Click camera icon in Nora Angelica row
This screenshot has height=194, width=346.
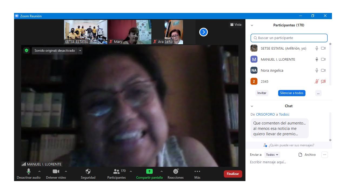[x=323, y=70]
